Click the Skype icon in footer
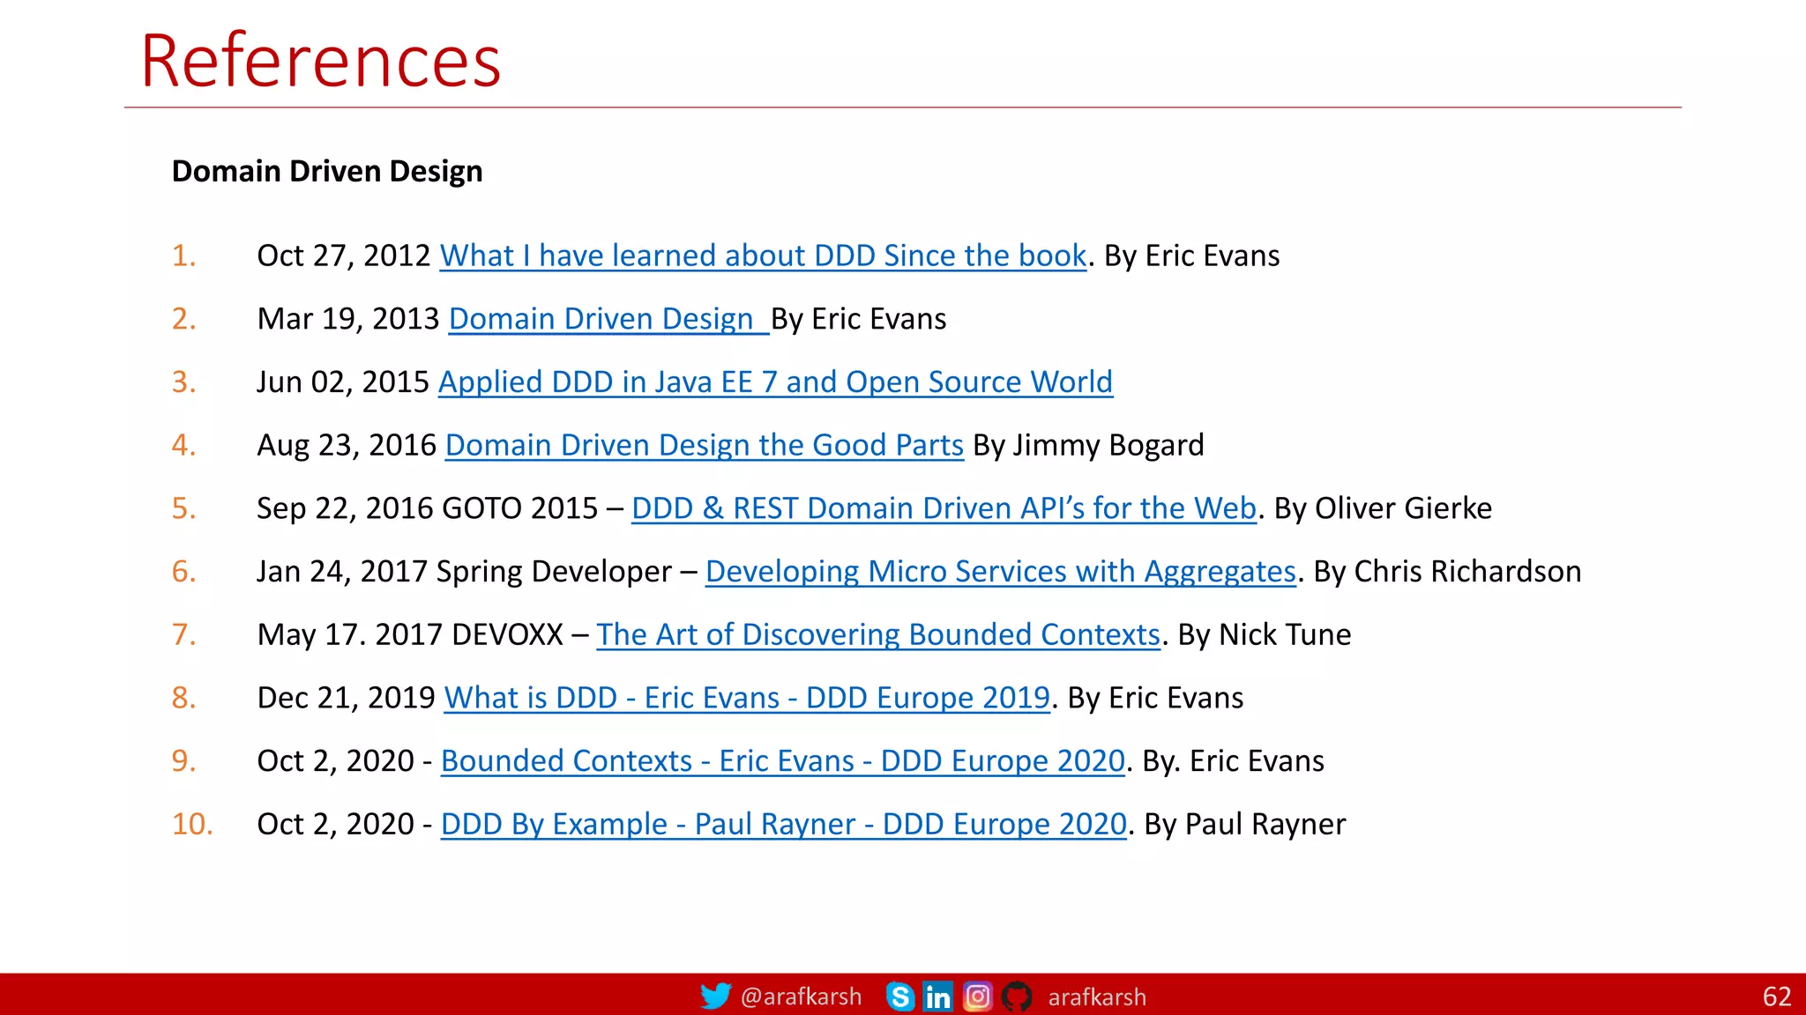Screen dimensions: 1806x1015 pyautogui.click(x=899, y=996)
